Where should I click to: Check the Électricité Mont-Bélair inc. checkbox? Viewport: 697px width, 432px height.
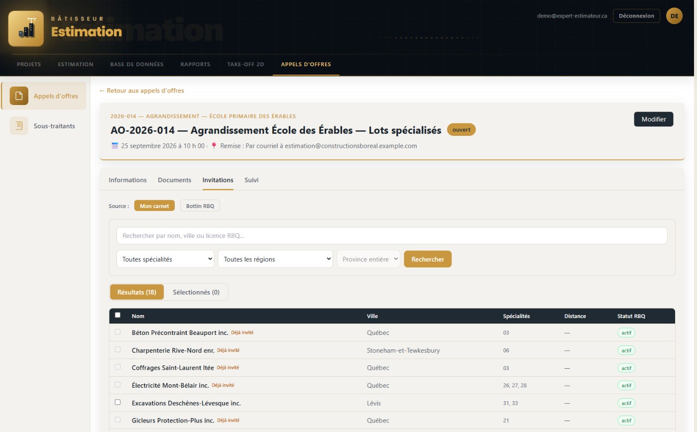(x=117, y=385)
